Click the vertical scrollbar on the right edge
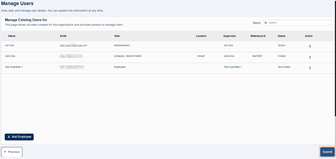The width and height of the screenshot is (336, 159). [x=335, y=59]
